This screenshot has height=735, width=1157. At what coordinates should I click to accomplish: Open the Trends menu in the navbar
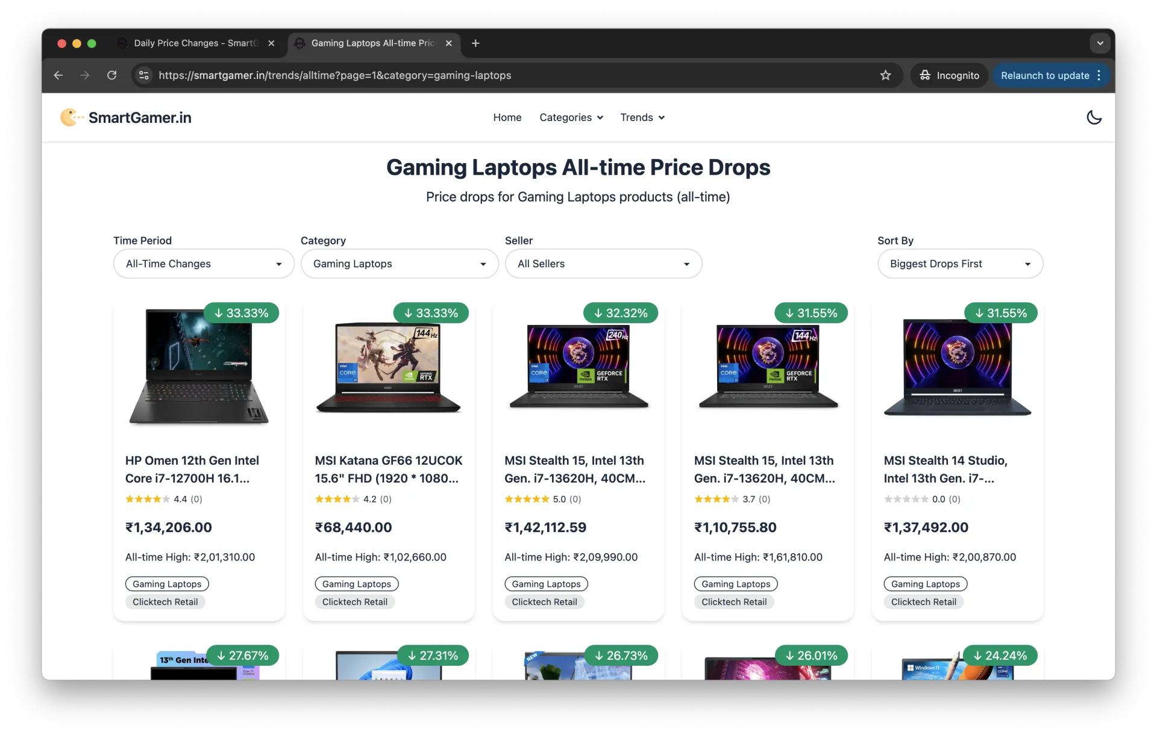(642, 117)
